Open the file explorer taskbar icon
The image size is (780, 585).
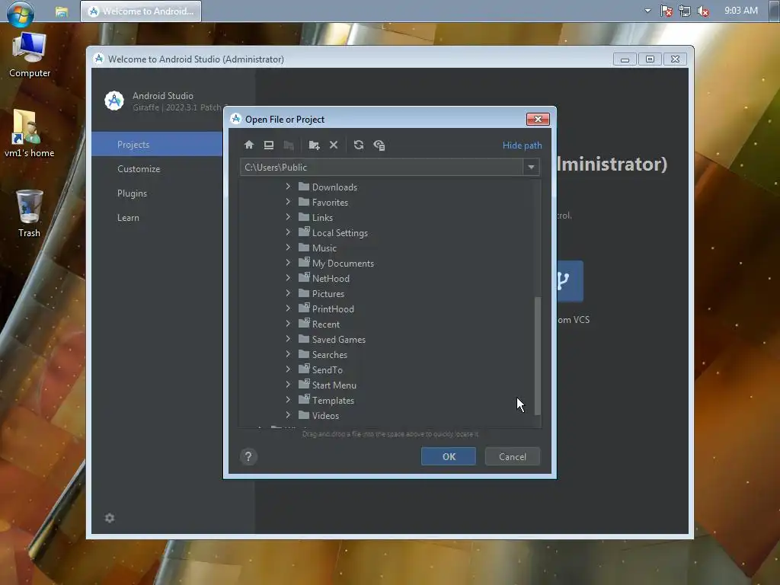(x=62, y=11)
